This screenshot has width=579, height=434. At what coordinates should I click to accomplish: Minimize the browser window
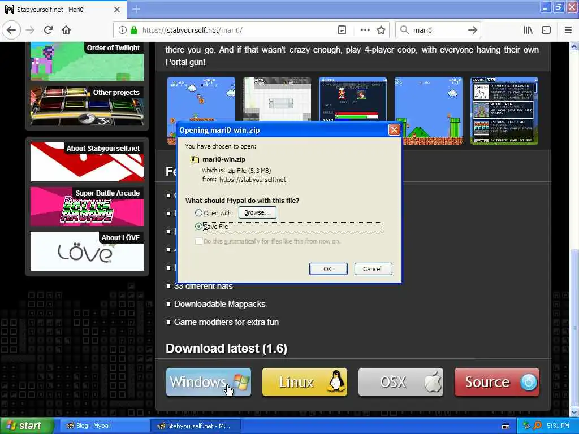[x=545, y=7]
